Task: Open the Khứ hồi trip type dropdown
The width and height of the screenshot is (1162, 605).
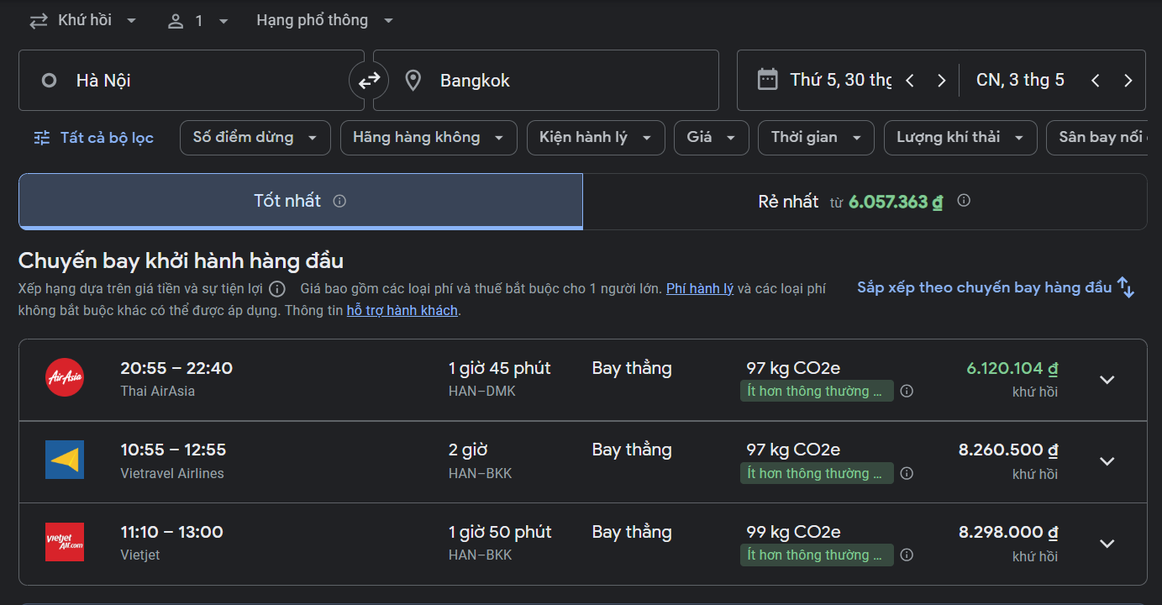Action: click(x=83, y=21)
